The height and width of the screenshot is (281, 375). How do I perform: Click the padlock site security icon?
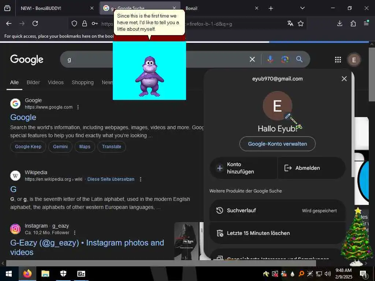click(85, 24)
